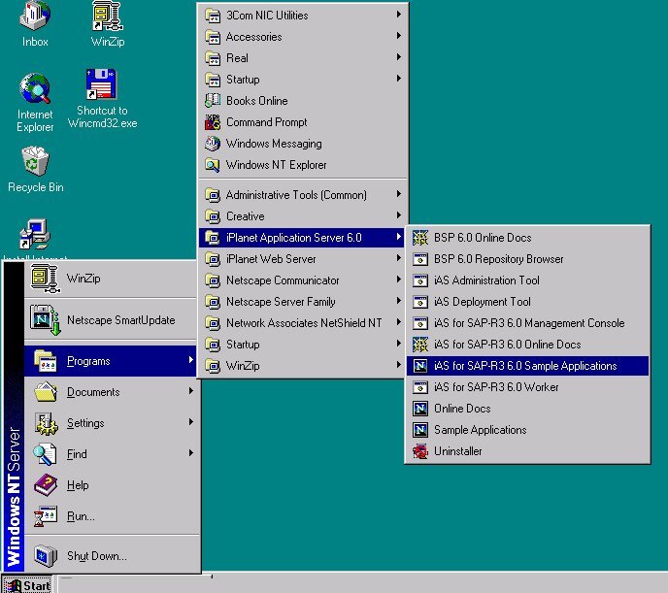Viewport: 668px width, 593px height.
Task: Click the Start button
Action: [27, 585]
